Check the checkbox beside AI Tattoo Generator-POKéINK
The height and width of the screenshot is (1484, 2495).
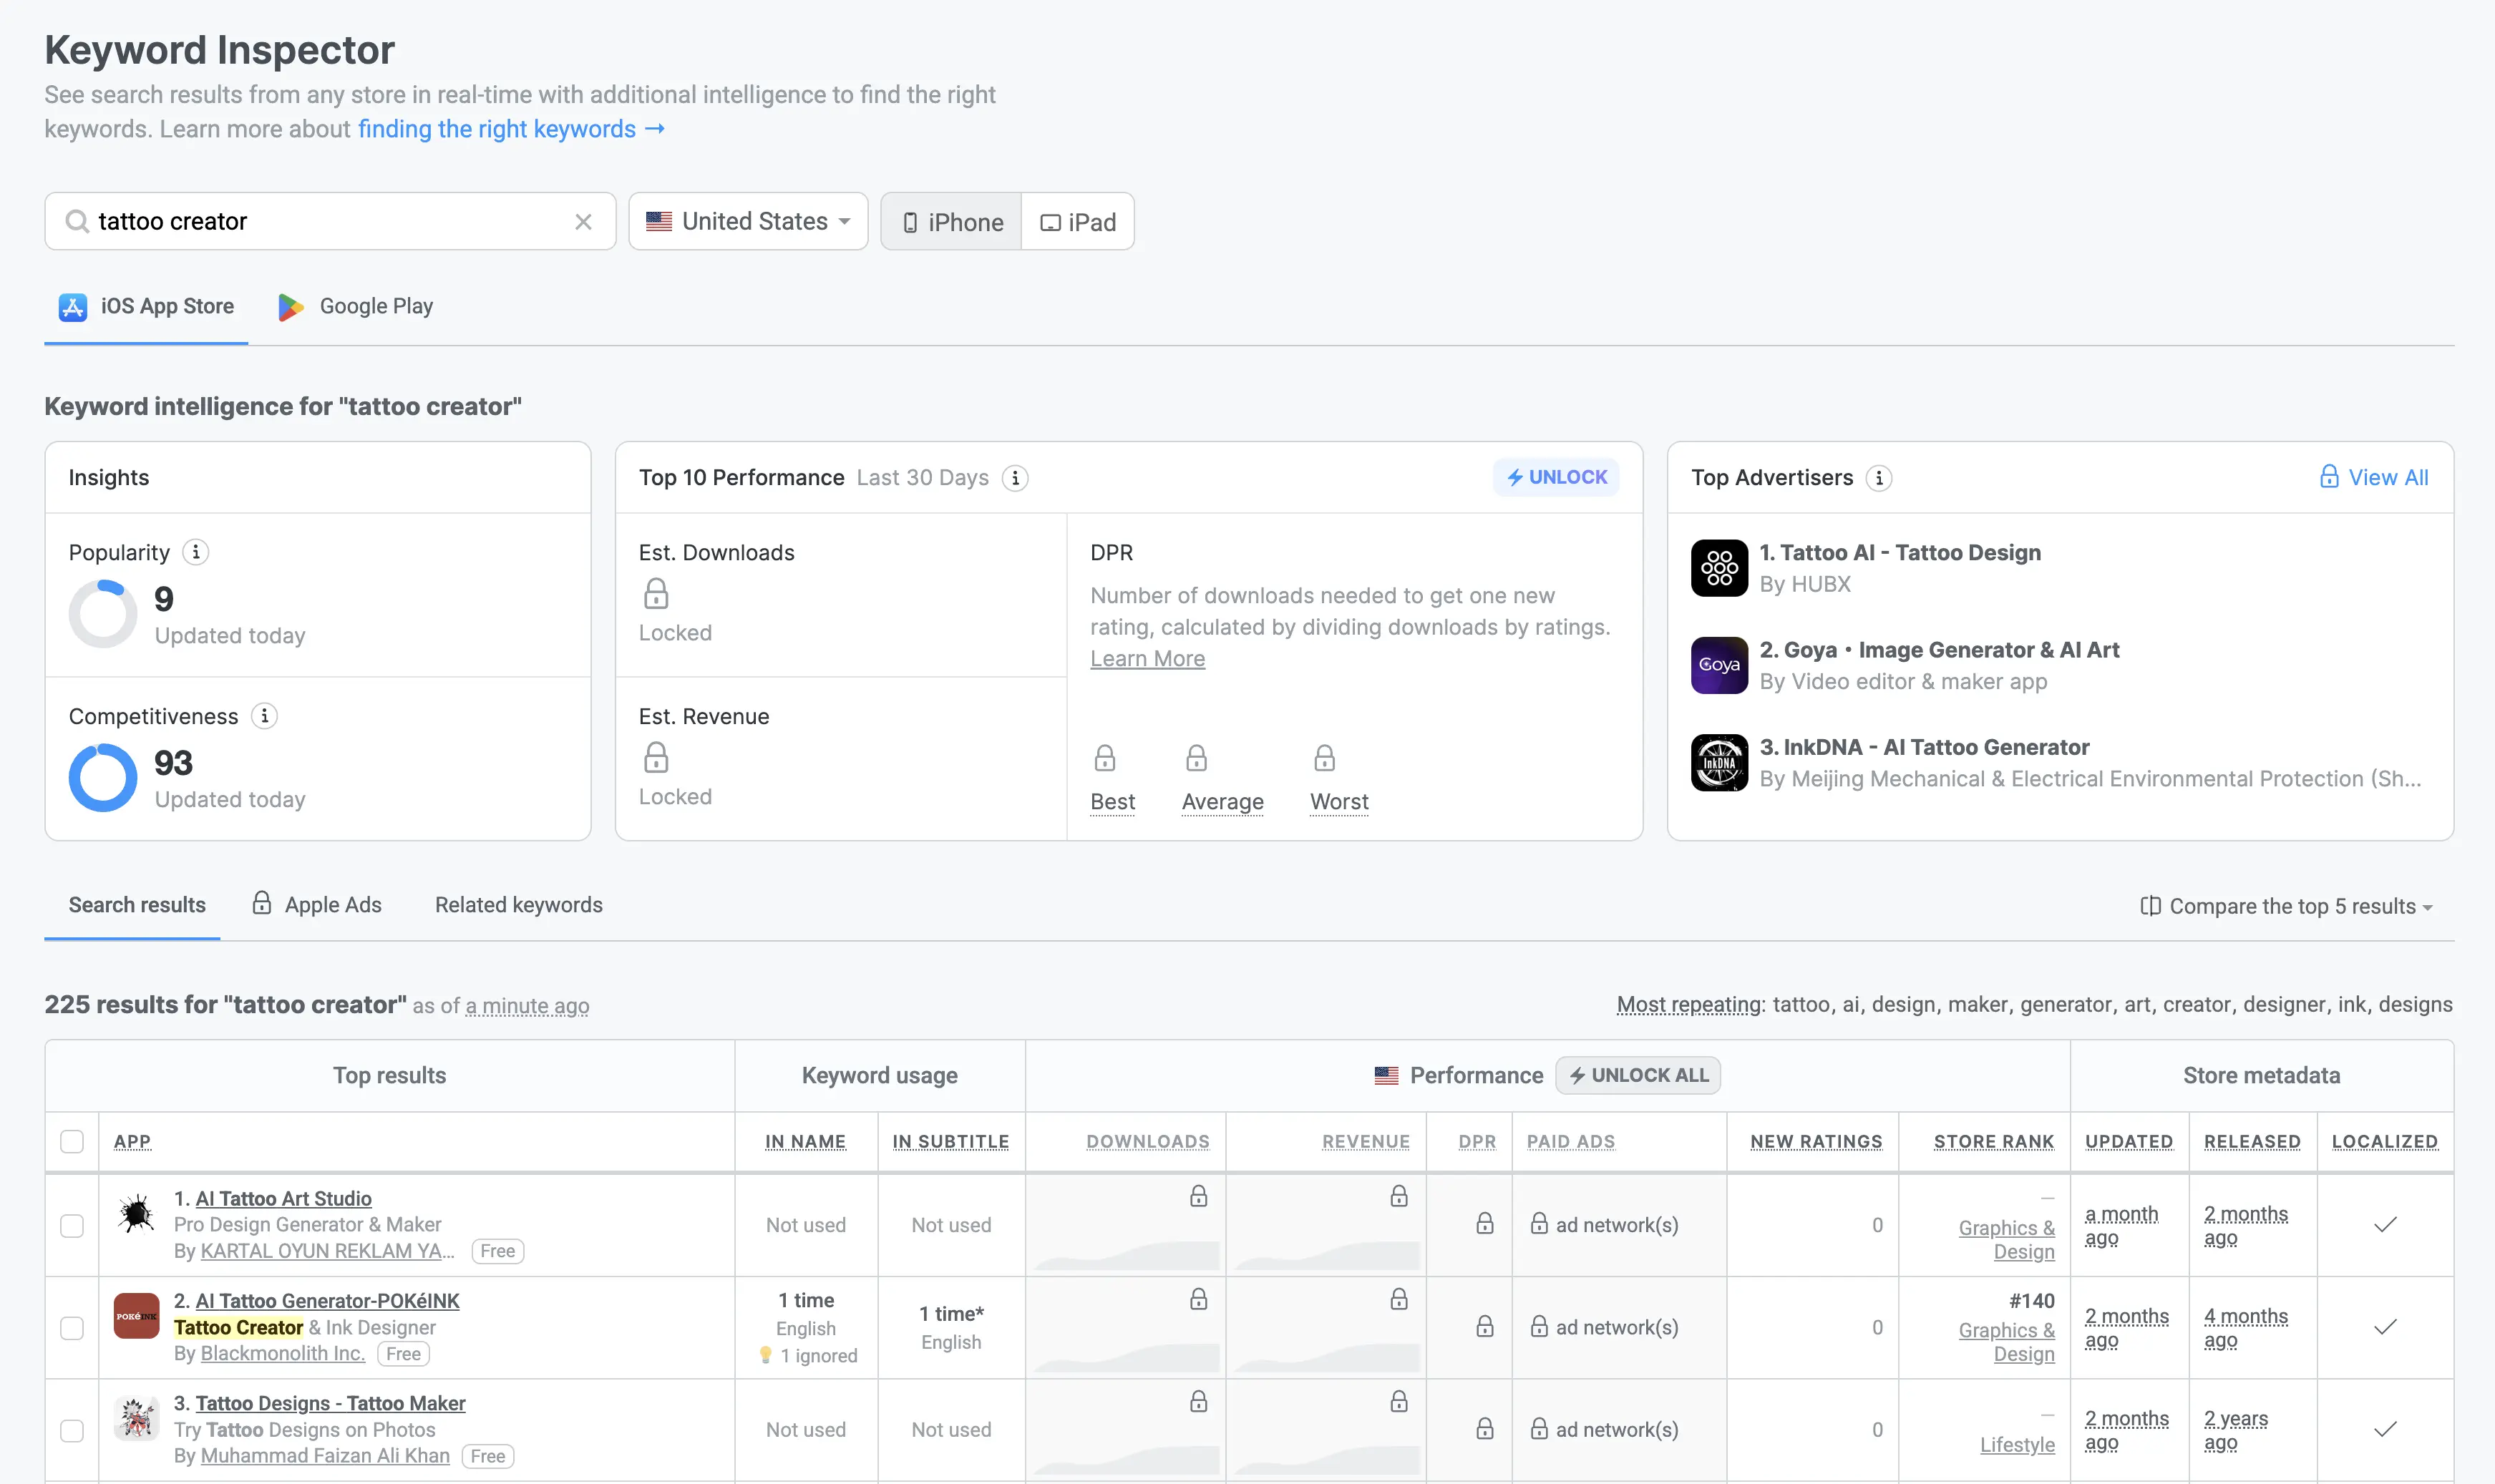[x=72, y=1327]
